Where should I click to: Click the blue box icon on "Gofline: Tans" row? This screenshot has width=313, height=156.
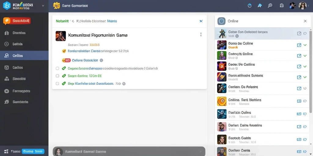(x=299, y=101)
